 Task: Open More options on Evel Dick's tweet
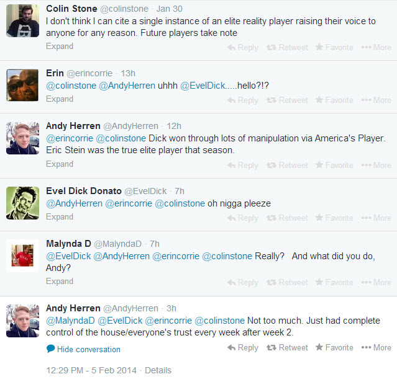(x=376, y=218)
